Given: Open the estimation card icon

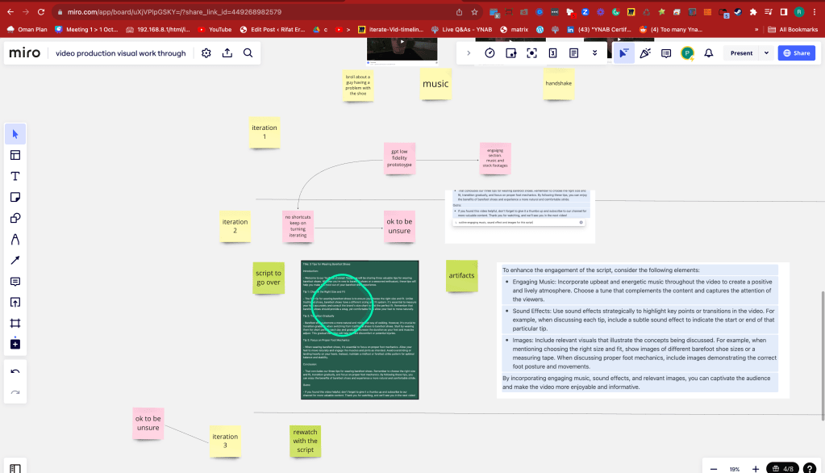Looking at the screenshot, I should (553, 53).
